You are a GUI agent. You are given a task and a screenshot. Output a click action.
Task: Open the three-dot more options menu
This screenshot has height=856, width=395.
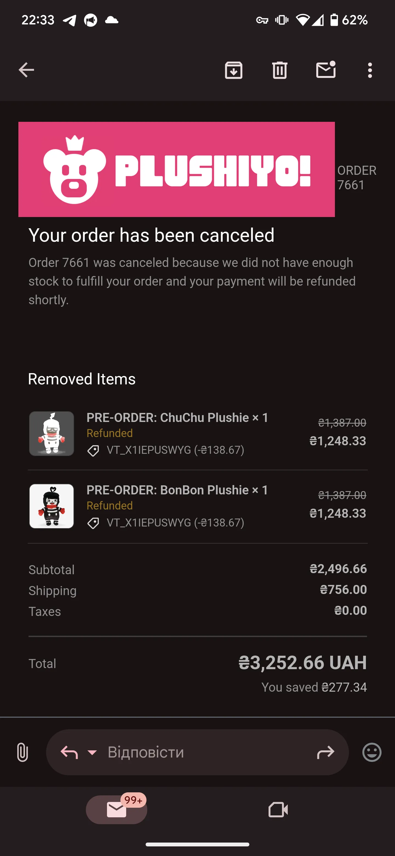[370, 70]
